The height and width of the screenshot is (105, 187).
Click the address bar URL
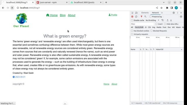(x=30, y=8)
